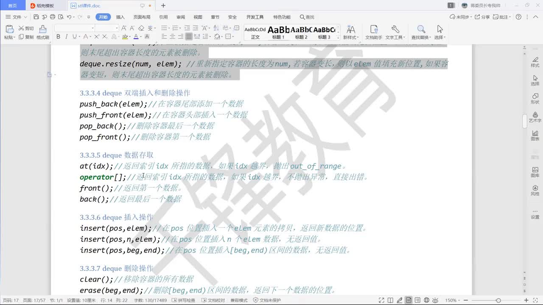Switch to the 视图 ribbon tab
This screenshot has height=305, width=543.
[x=198, y=17]
